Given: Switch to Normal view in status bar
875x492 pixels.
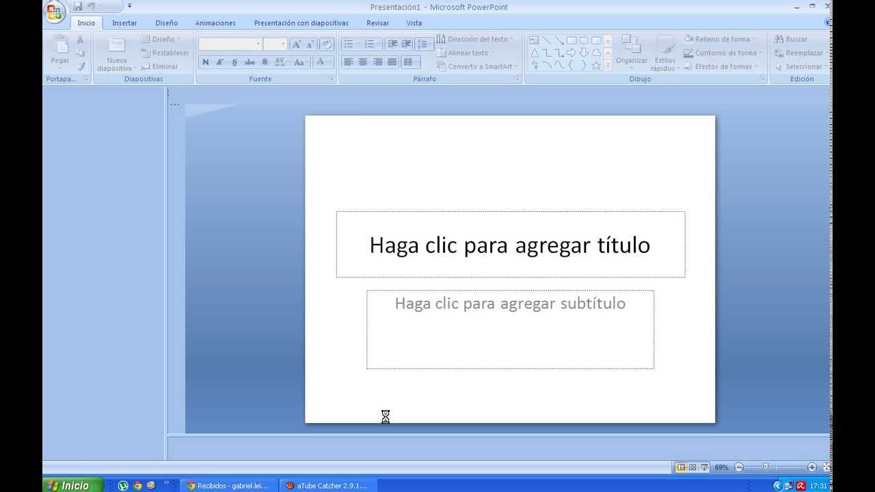Looking at the screenshot, I should (681, 467).
